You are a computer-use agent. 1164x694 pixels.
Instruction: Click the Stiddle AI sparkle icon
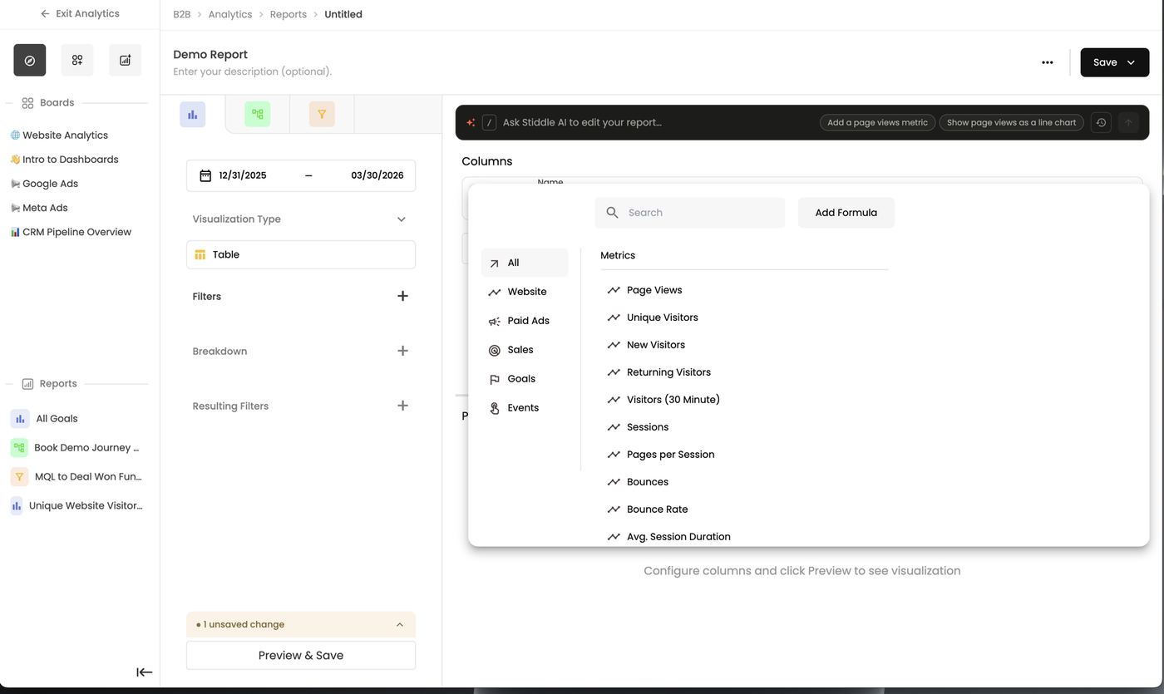[471, 122]
